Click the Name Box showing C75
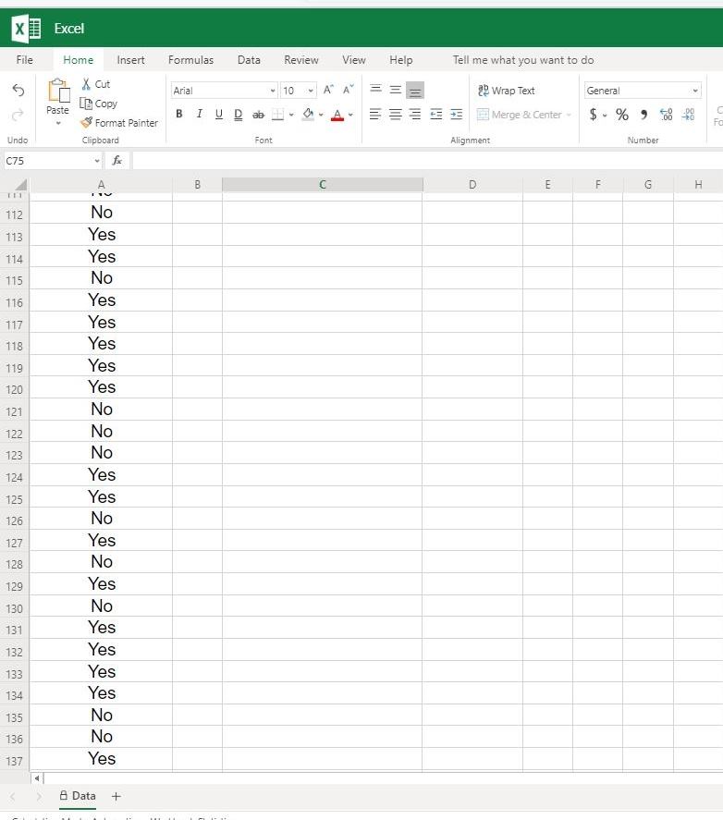This screenshot has height=820, width=723. click(x=47, y=161)
